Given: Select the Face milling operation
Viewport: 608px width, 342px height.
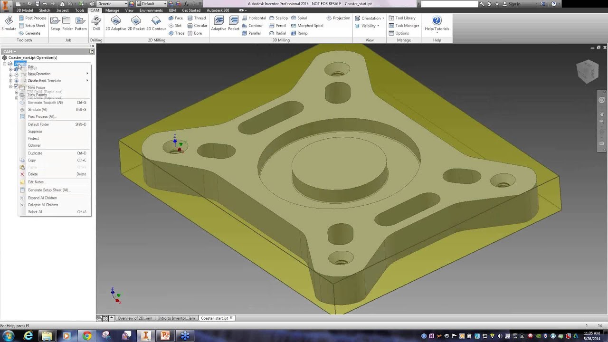Looking at the screenshot, I should (x=176, y=18).
